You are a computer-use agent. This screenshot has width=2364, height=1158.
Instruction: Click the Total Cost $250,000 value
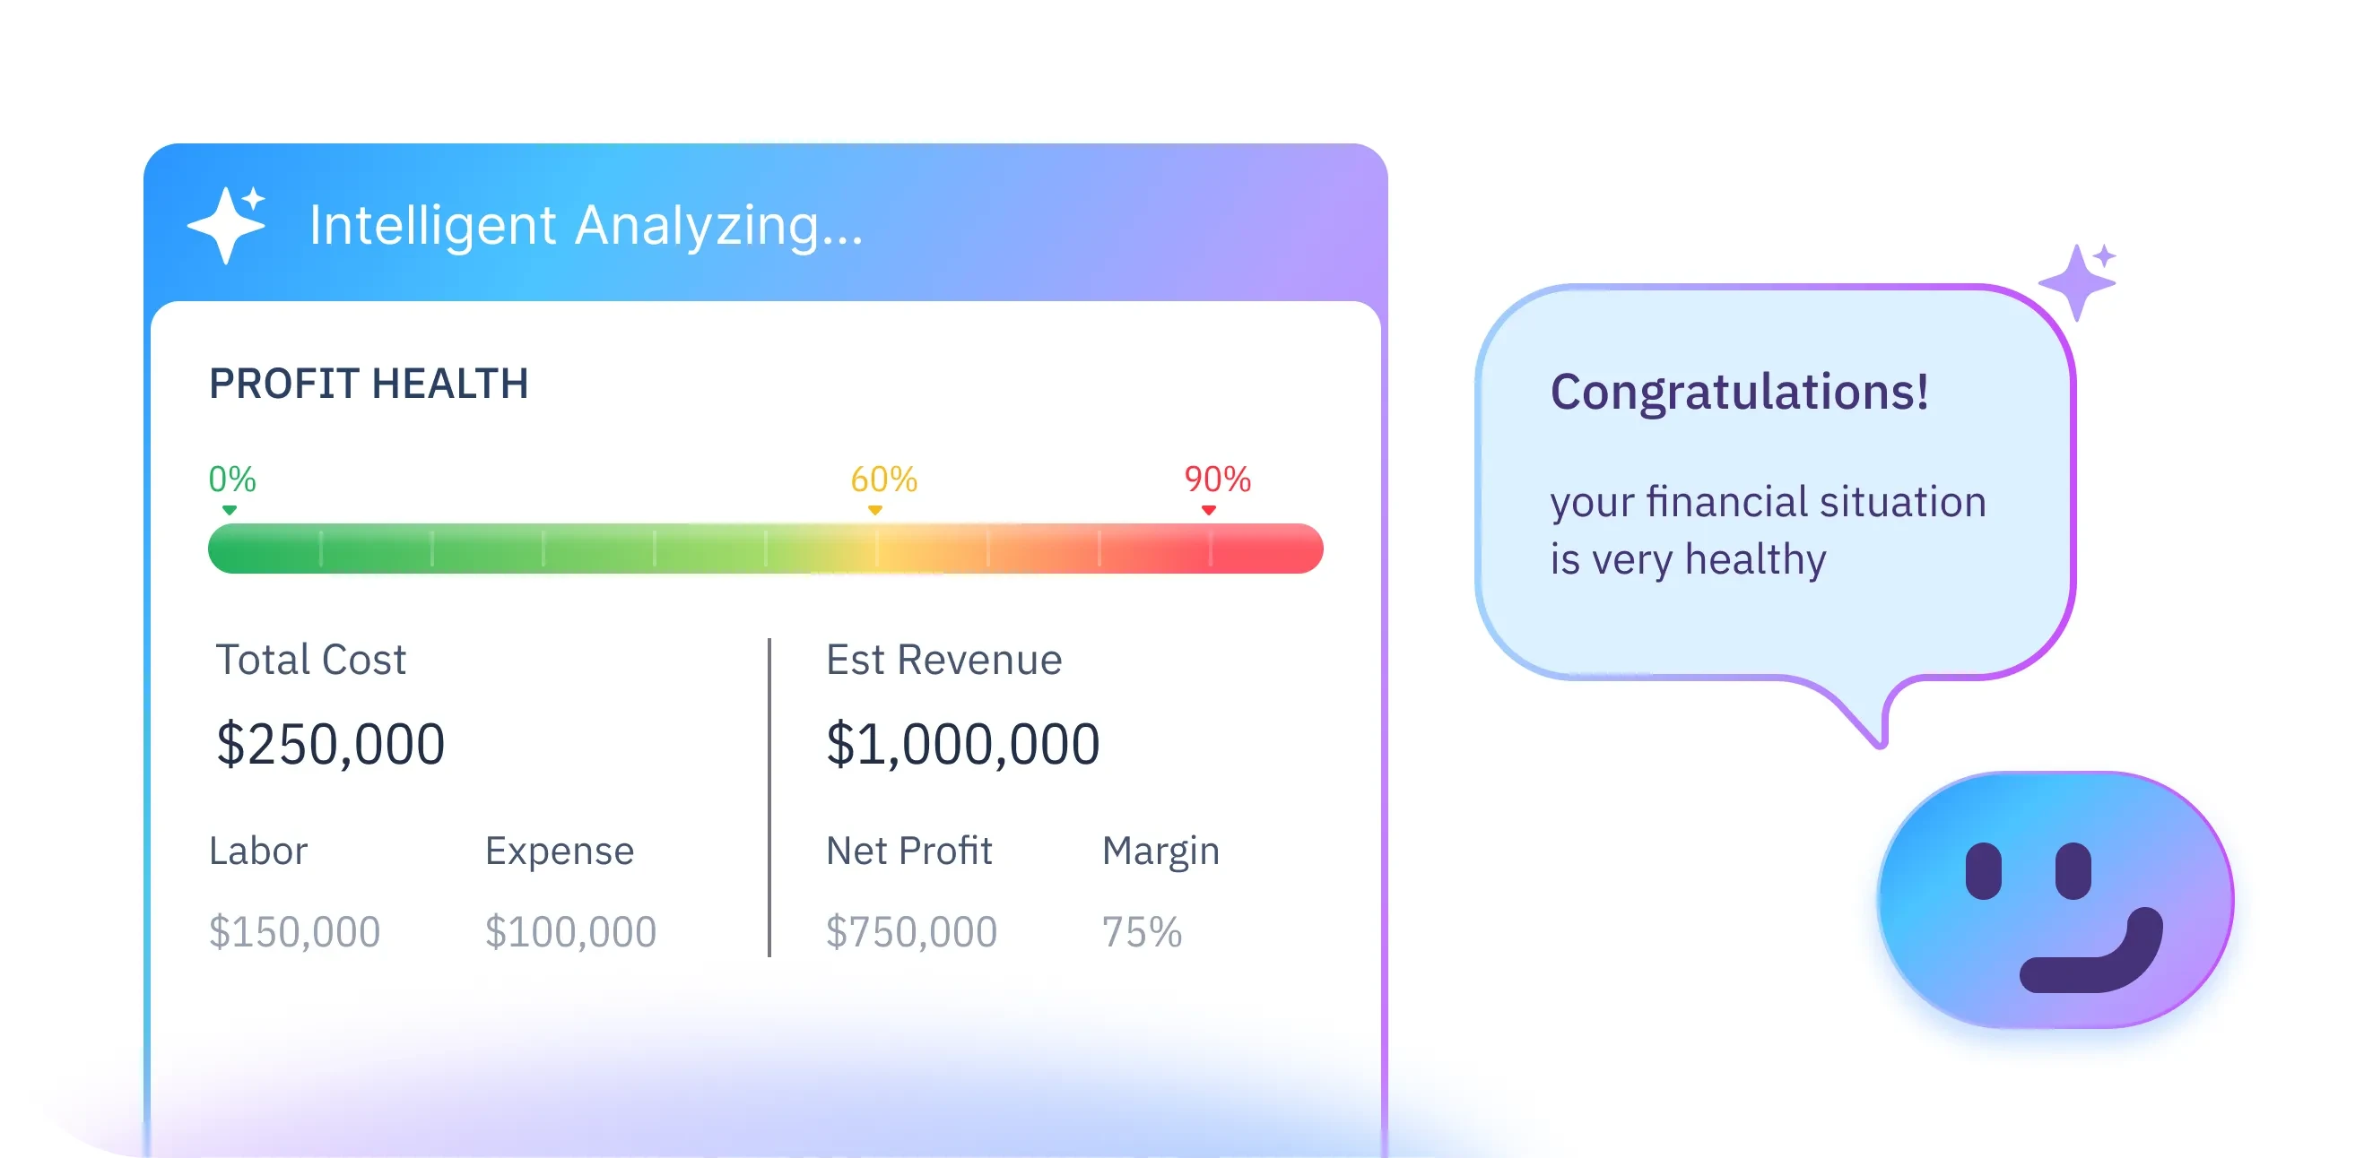point(330,743)
